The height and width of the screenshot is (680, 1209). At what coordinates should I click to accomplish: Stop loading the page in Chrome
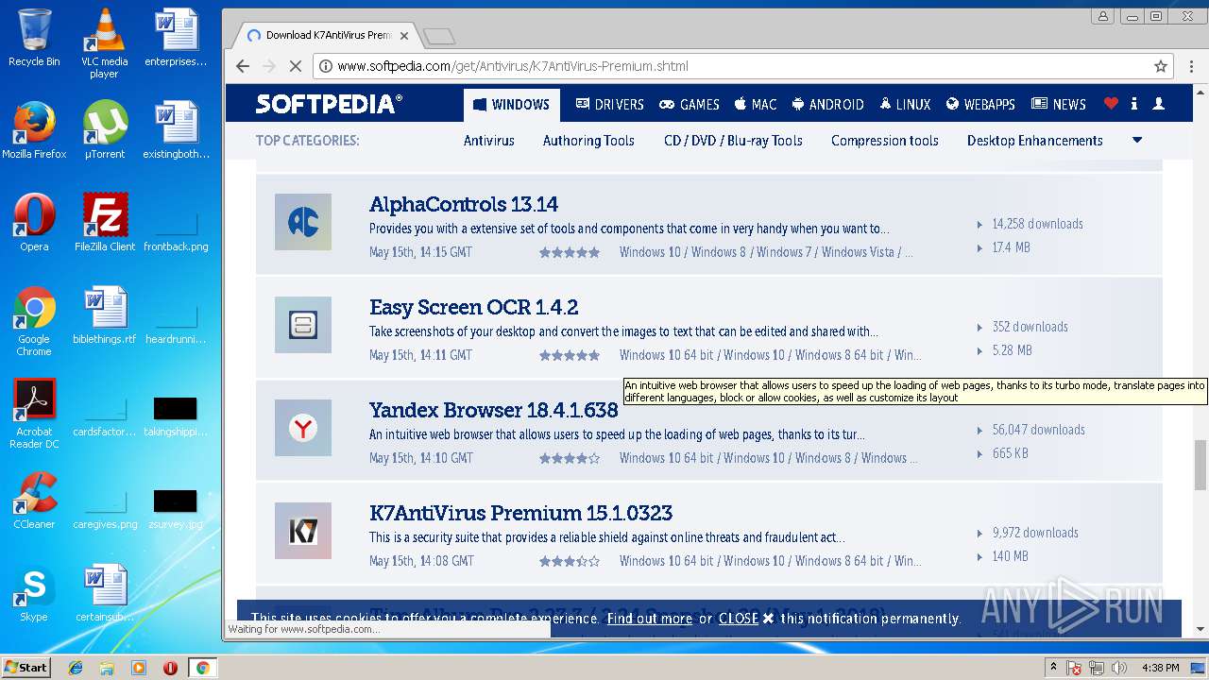click(295, 66)
